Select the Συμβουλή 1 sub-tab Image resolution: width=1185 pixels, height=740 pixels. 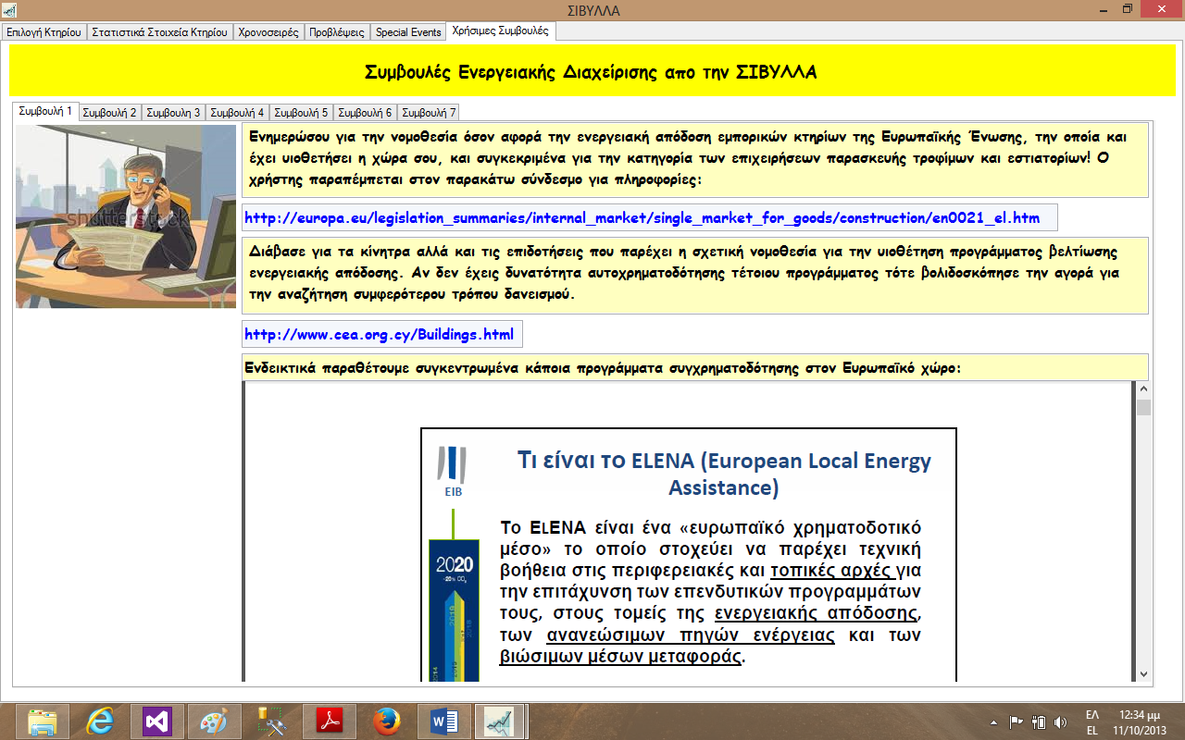45,110
